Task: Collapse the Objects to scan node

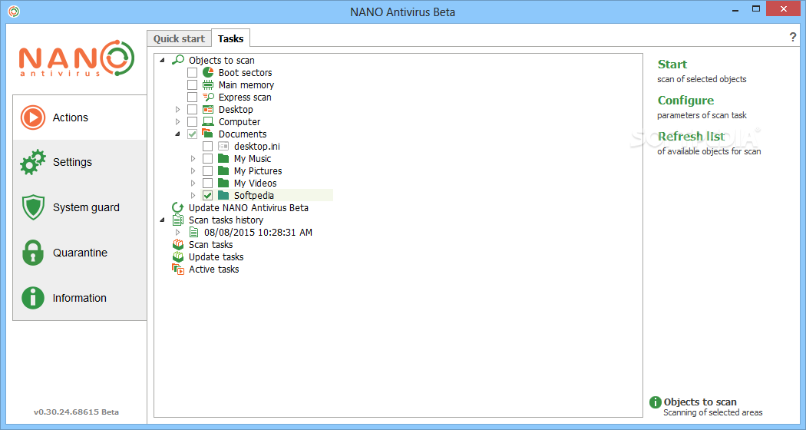Action: click(163, 61)
